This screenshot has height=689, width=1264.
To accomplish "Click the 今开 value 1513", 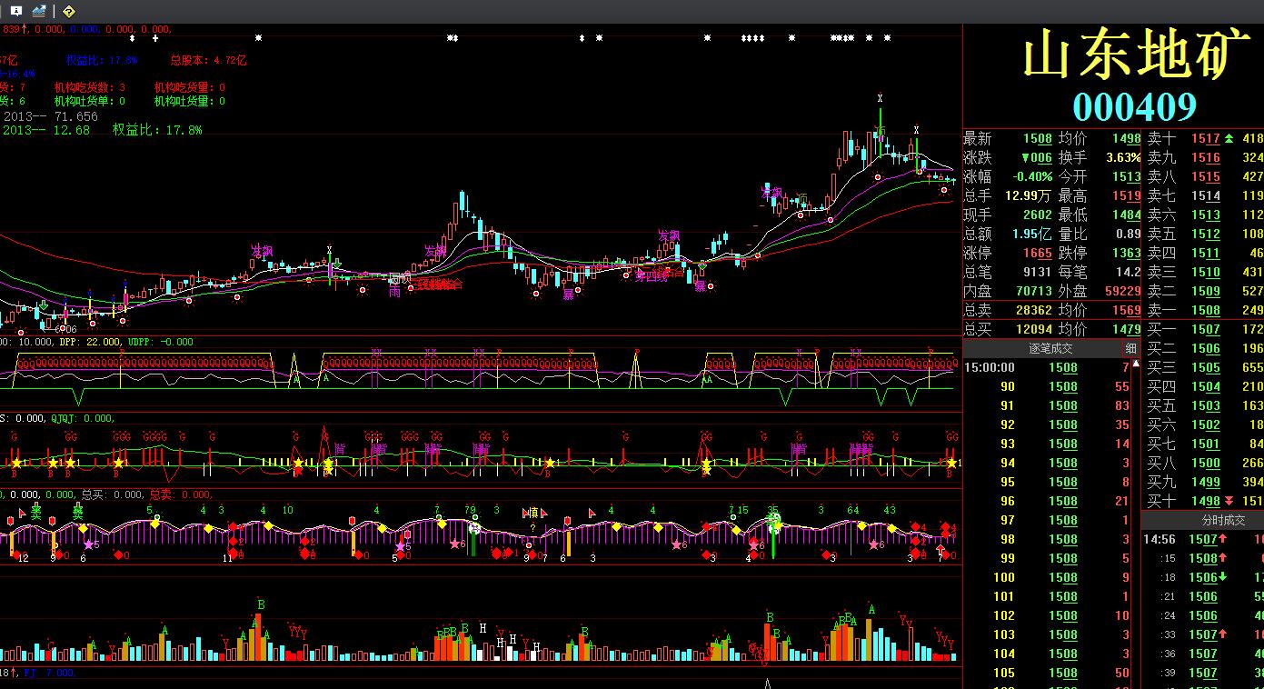I will [x=1126, y=177].
